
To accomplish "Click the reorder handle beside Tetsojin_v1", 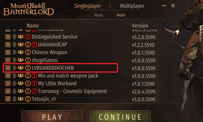I will click(14, 99).
